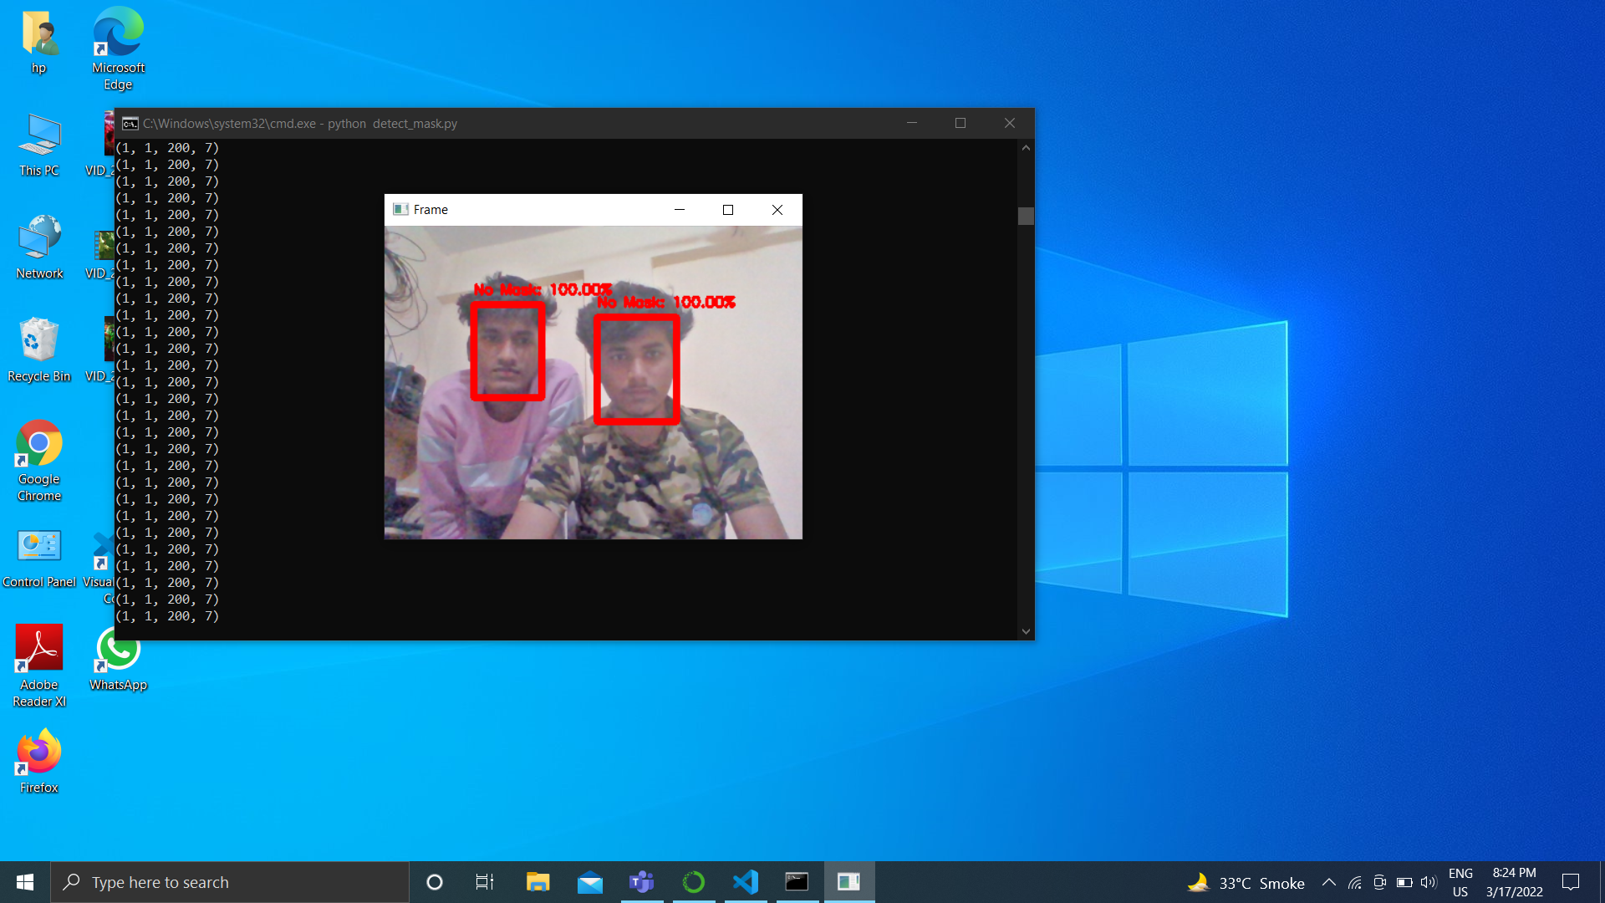Viewport: 1605px width, 903px height.
Task: Switch the ENG US input language
Action: [x=1460, y=882]
